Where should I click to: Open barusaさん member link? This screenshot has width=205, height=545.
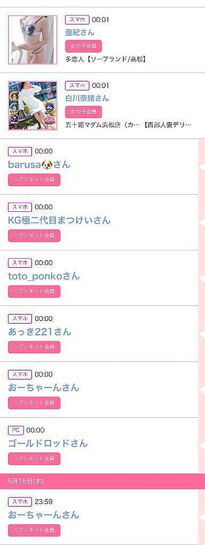(x=39, y=165)
